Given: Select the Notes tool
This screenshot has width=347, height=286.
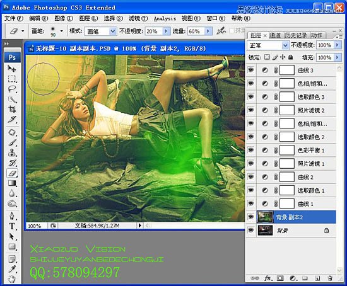Looking at the screenshot, I should pos(11,259).
